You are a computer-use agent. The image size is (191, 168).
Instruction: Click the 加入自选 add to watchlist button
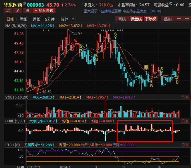(x=44, y=11)
